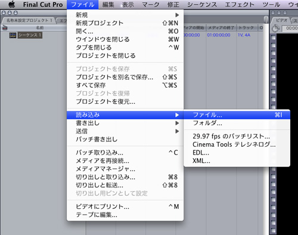Expand the 送信 submenu
The width and height of the screenshot is (298, 235).
125,131
